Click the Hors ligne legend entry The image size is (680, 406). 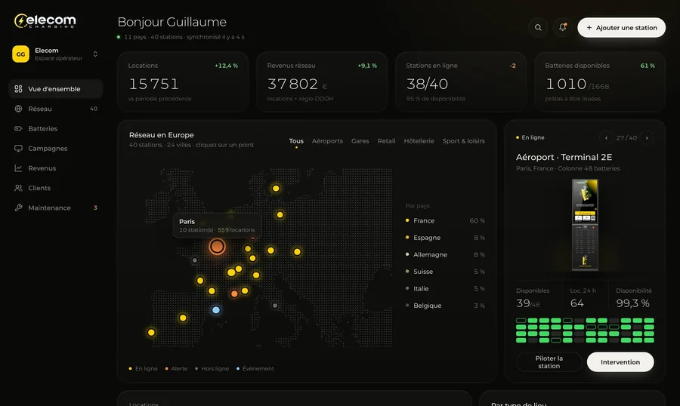coord(212,368)
